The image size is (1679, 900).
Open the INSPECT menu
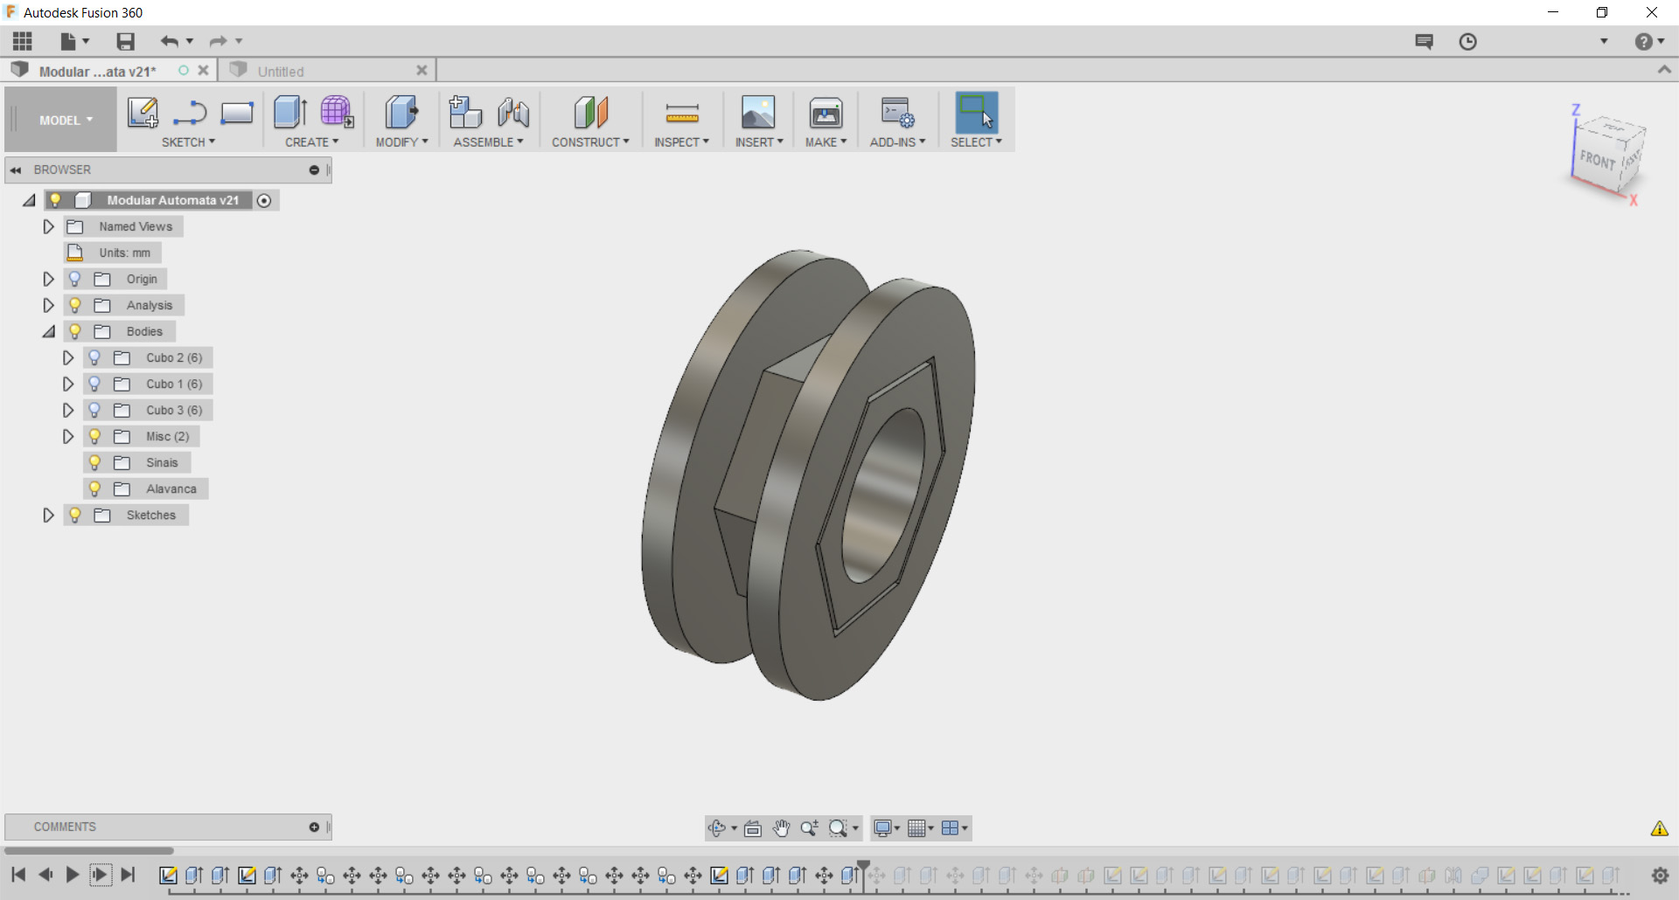click(x=682, y=142)
